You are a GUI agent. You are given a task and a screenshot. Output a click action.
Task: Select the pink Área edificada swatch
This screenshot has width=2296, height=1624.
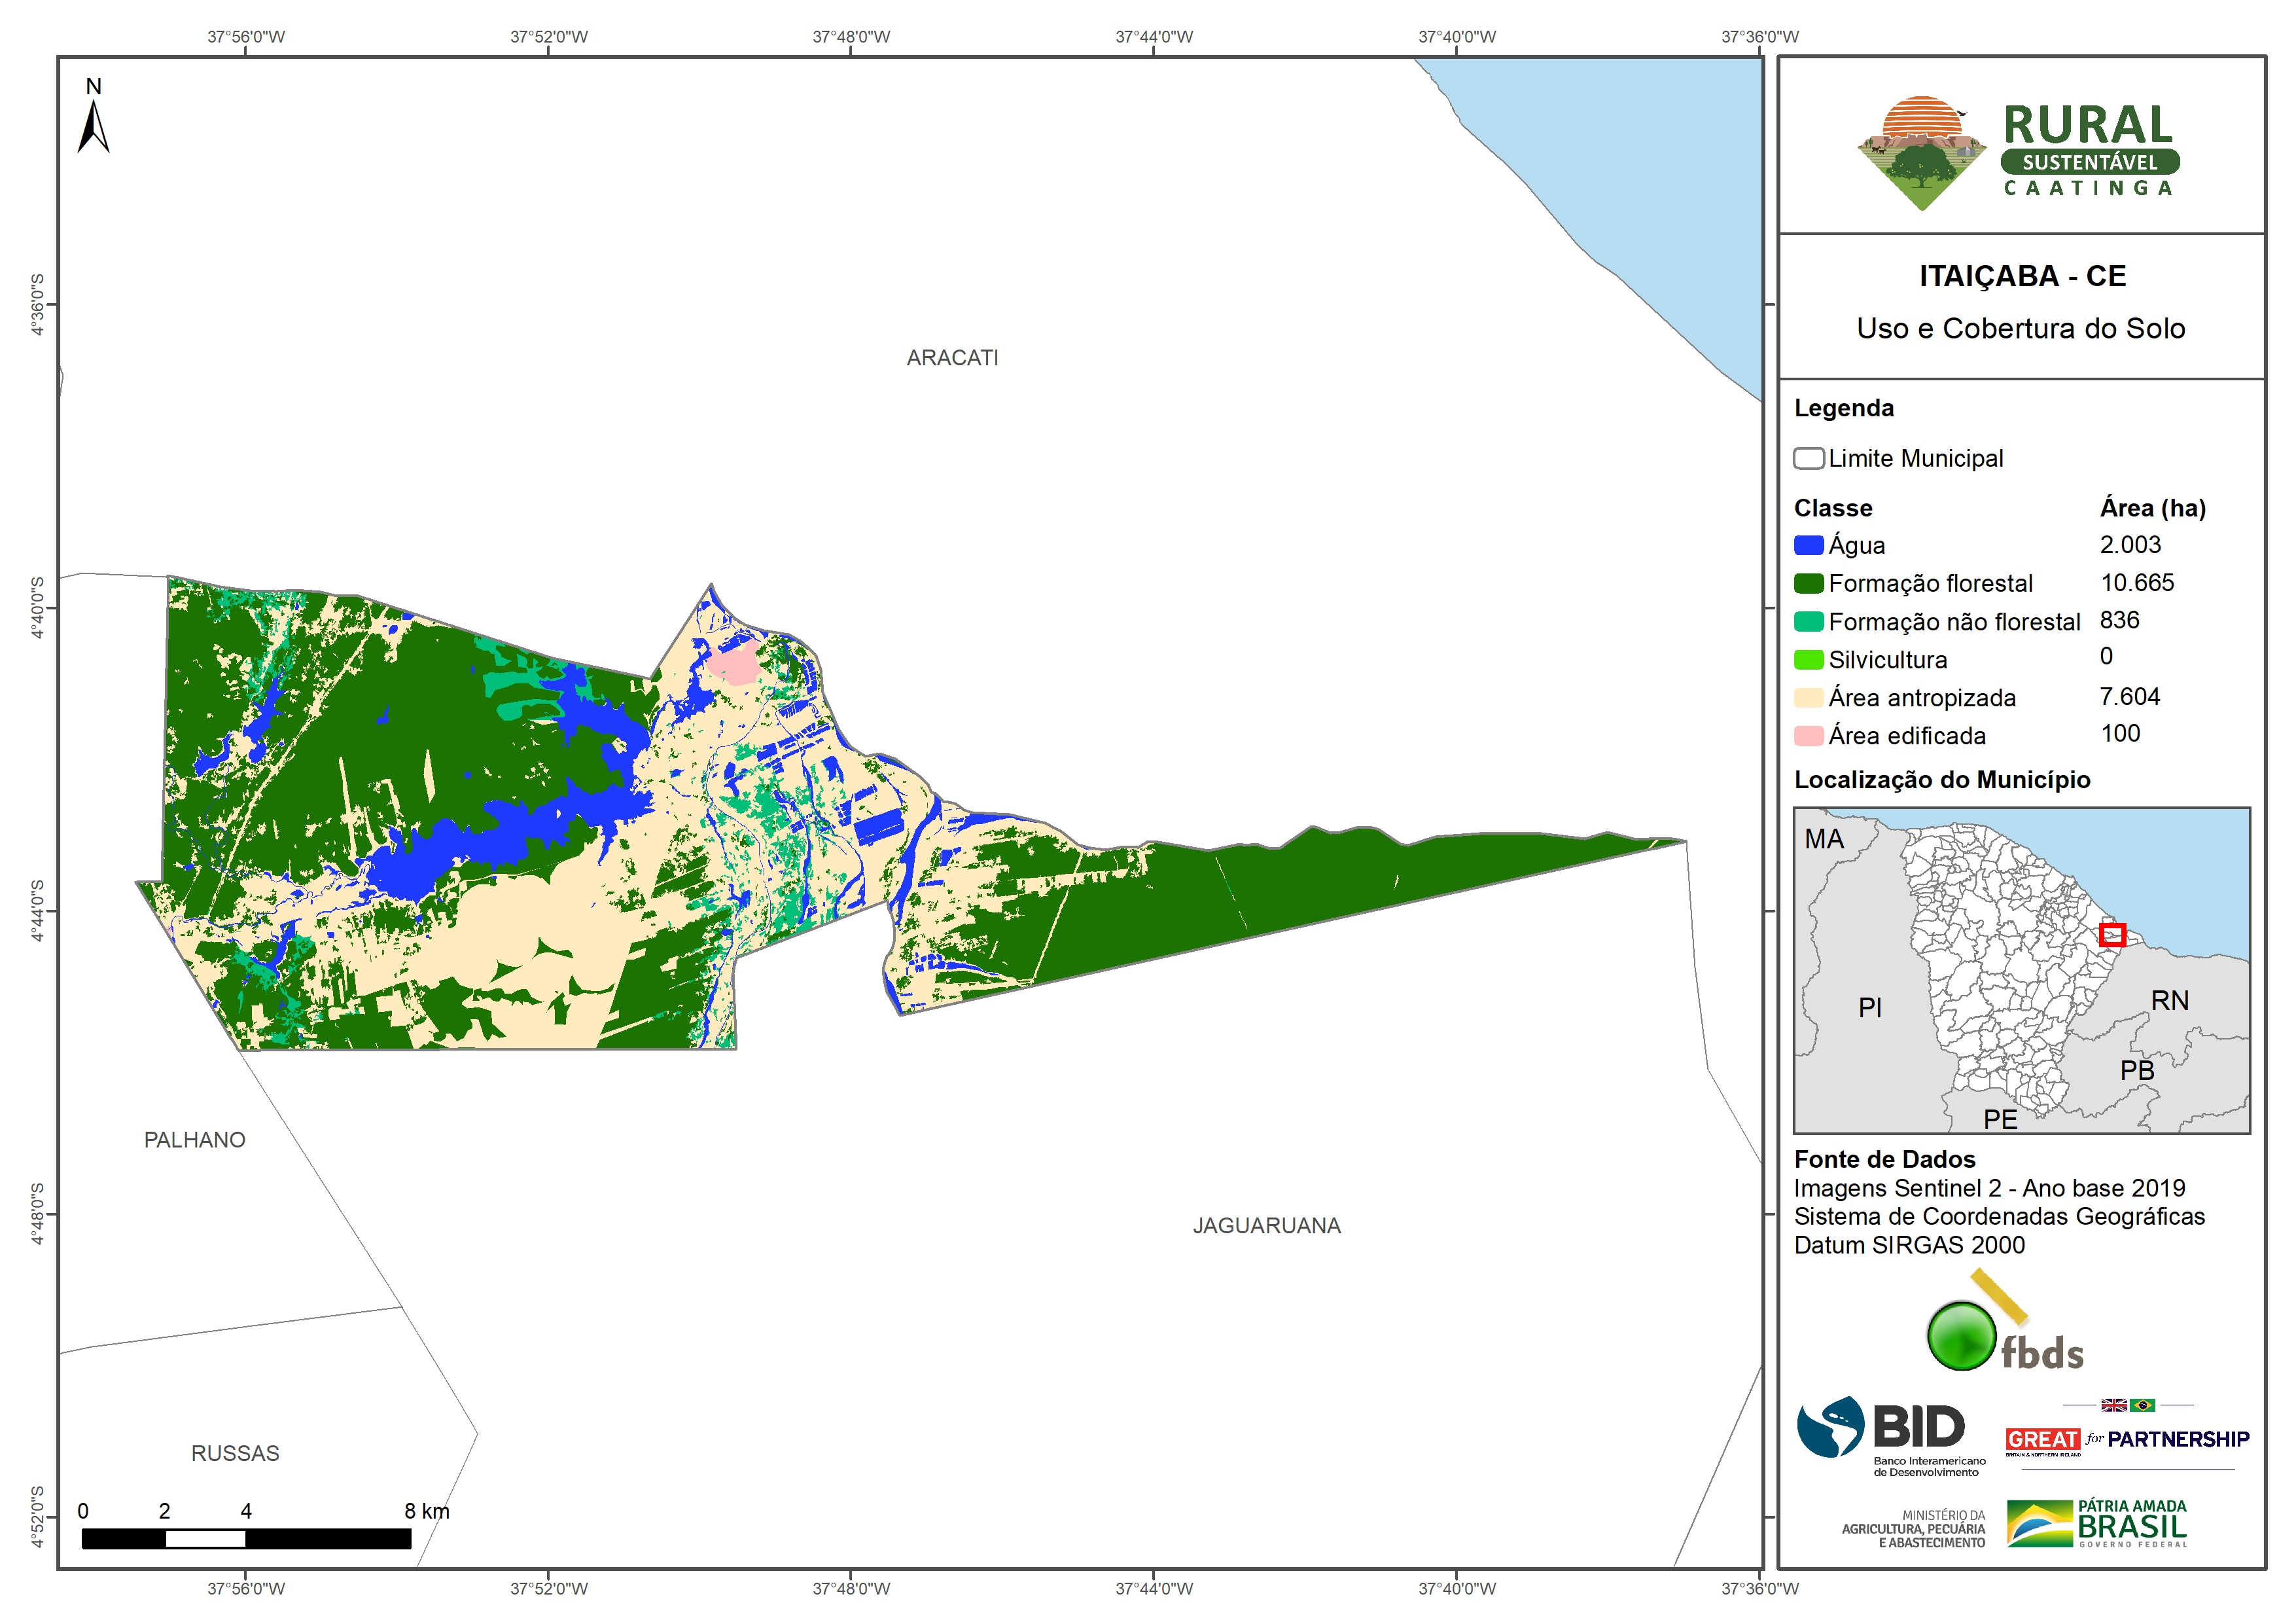coord(1808,736)
